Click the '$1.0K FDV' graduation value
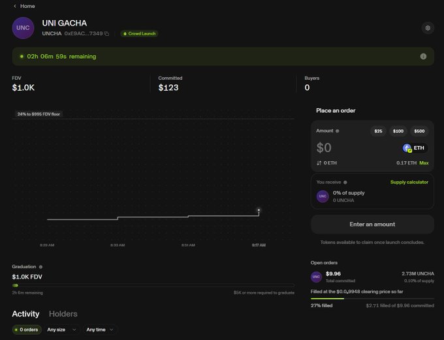444x340 pixels. [27, 277]
